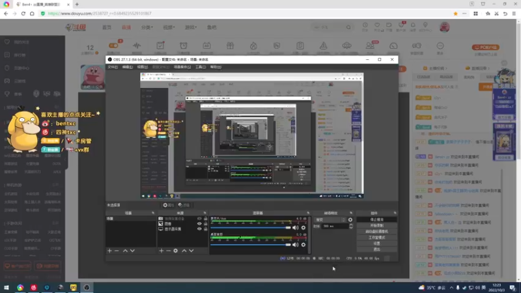Click the flame icon on Douyu toolbar

253,46
